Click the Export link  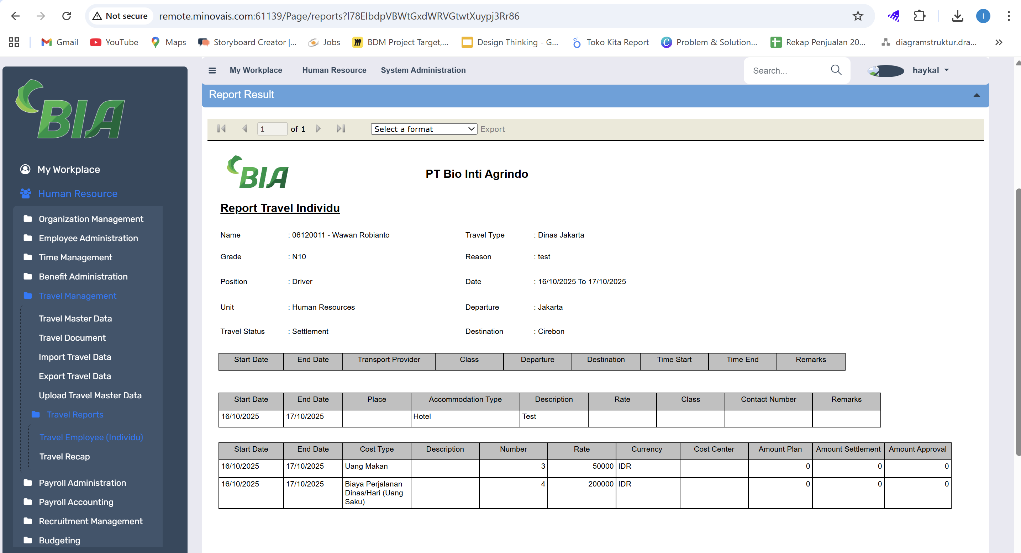click(x=492, y=129)
